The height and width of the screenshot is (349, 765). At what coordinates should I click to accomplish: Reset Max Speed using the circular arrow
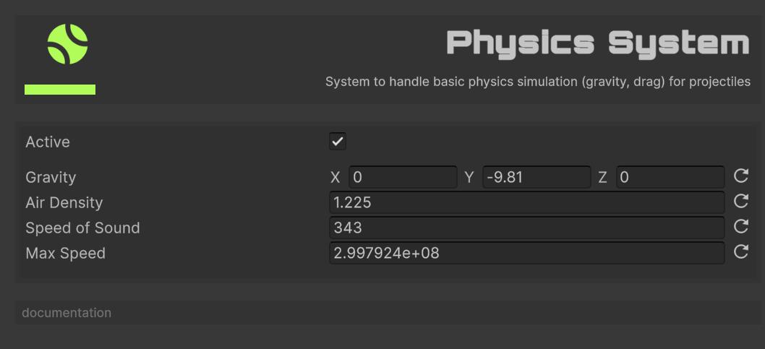pyautogui.click(x=741, y=251)
